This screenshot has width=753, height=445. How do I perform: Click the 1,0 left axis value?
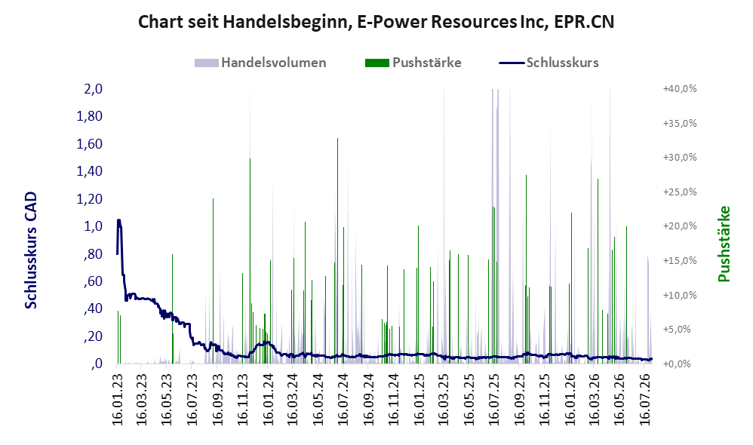coord(93,226)
